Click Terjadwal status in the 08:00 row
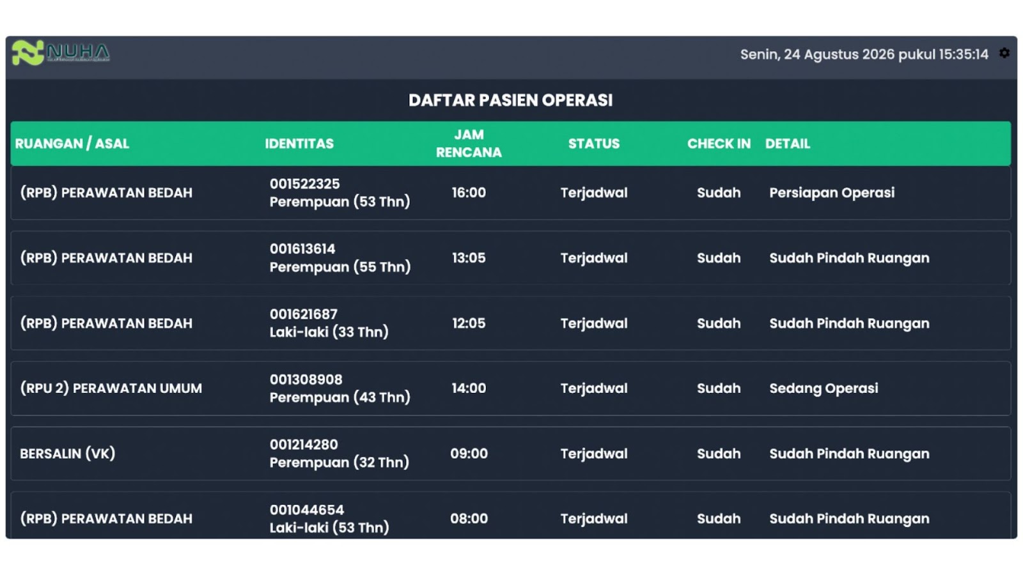This screenshot has height=575, width=1023. [x=594, y=519]
